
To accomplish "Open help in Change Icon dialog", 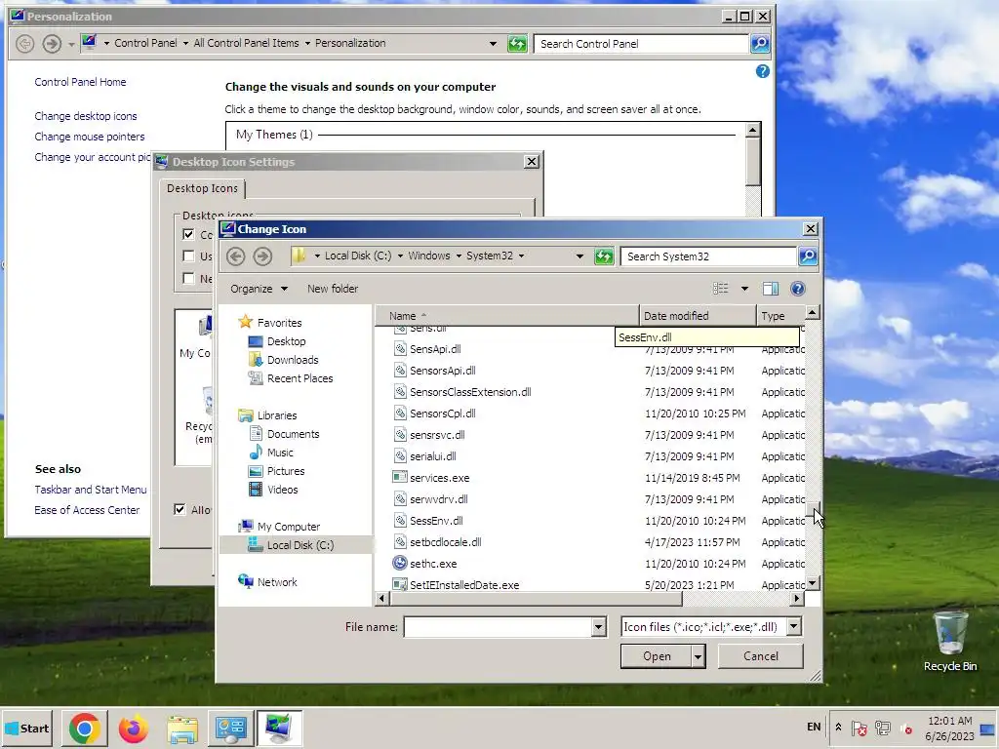I will point(798,289).
